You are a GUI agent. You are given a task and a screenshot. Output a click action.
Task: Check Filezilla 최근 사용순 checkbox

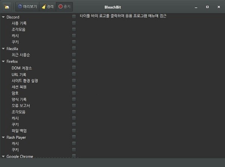[74, 55]
